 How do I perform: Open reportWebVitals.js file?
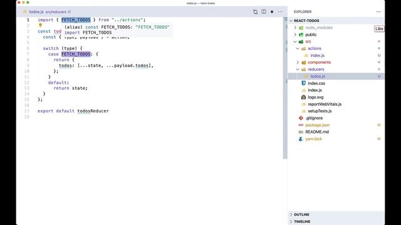pyautogui.click(x=325, y=104)
